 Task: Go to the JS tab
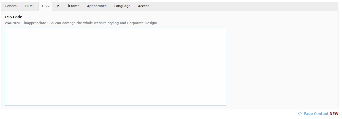[58, 6]
